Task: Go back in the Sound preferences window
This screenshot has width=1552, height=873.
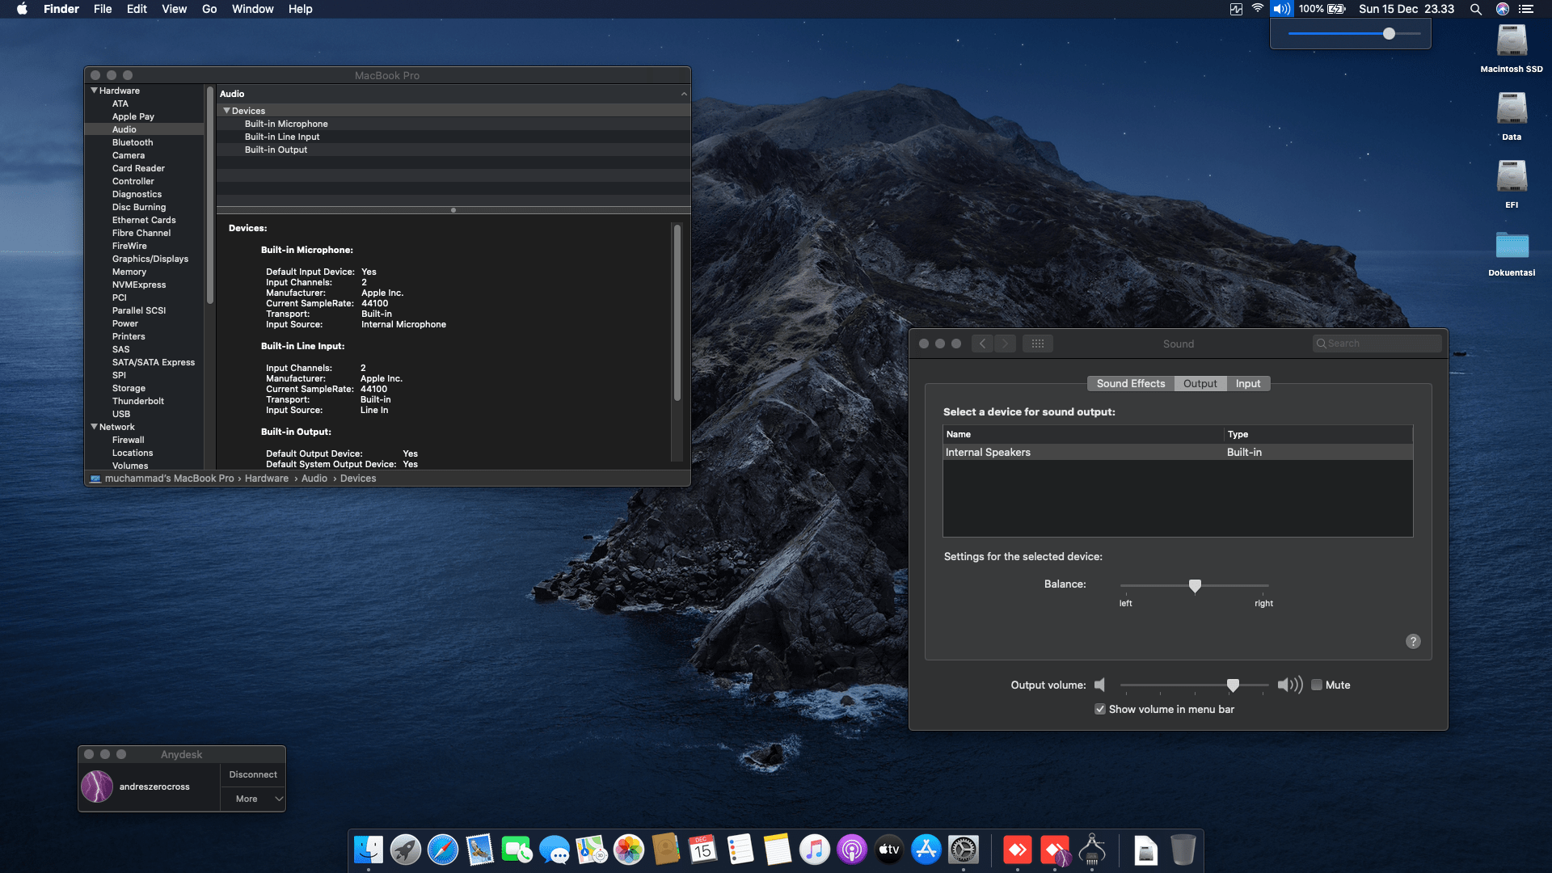Action: click(x=982, y=344)
